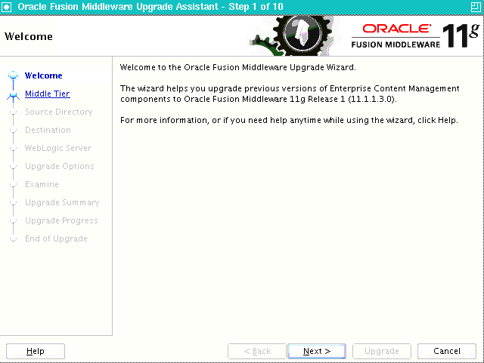Click the WebLogic Server step label

58,148
